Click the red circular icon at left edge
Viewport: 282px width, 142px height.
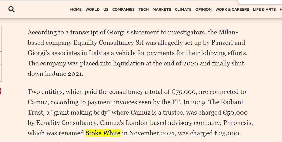pos(0,91)
